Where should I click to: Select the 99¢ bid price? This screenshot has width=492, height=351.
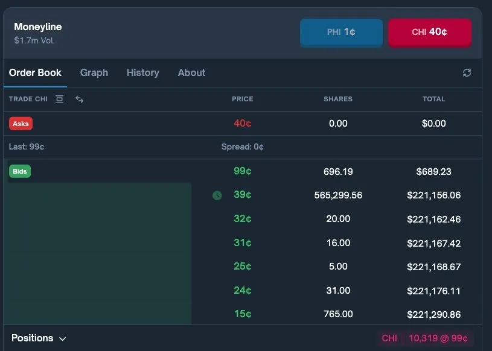point(243,171)
